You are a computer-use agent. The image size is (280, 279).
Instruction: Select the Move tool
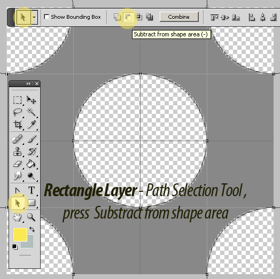tap(31, 99)
